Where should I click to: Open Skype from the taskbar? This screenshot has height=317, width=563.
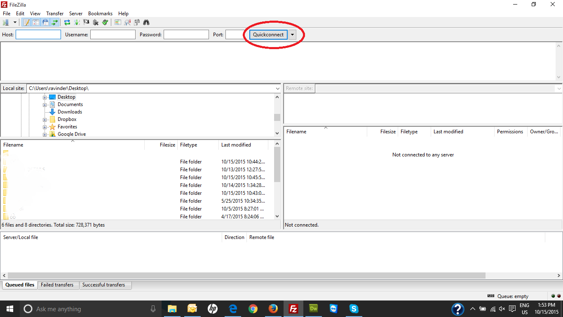(353, 309)
